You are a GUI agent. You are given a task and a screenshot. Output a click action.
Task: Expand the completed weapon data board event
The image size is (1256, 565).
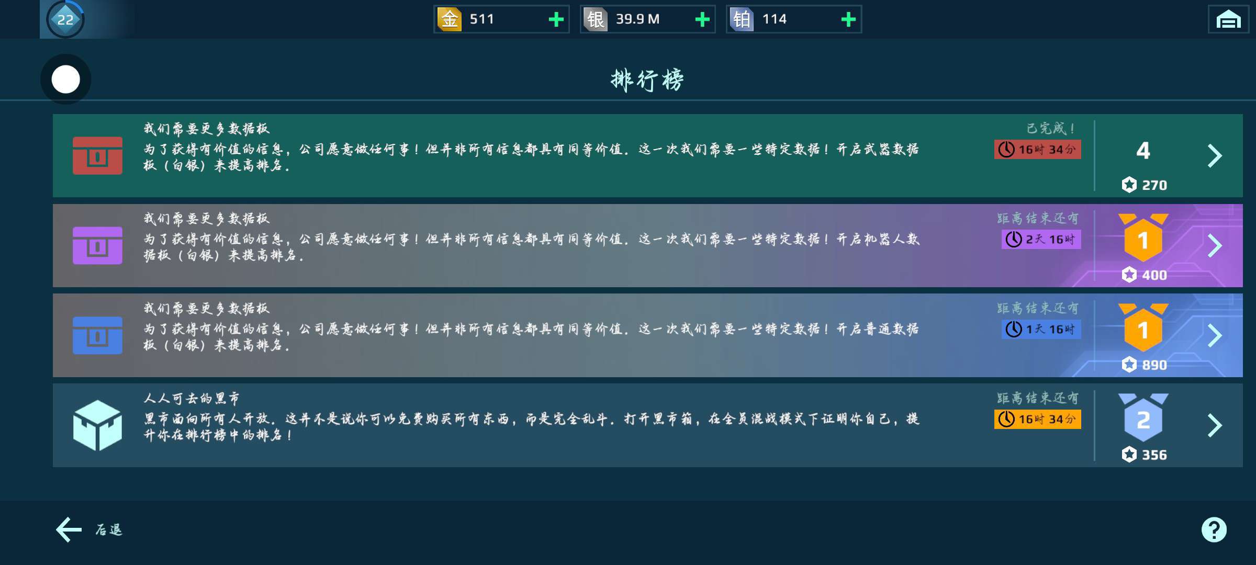tap(1215, 155)
